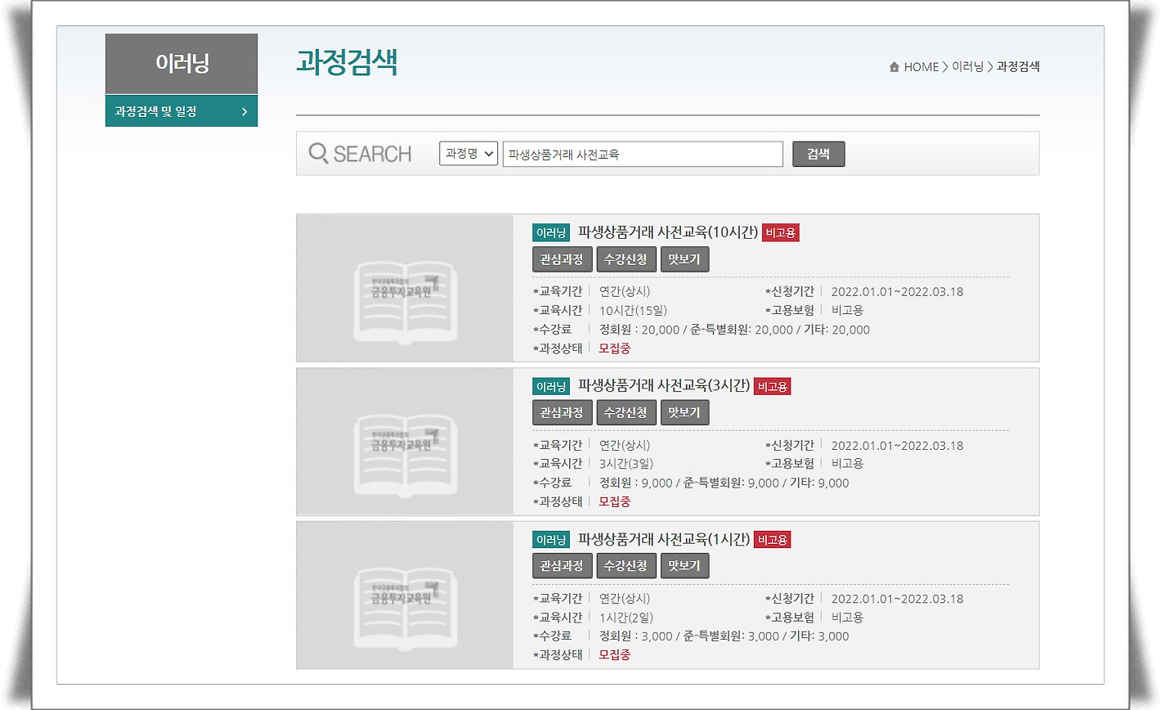Screen dimensions: 1161x710
Task: Add the 3시간 course to 관심과정
Action: pos(562,413)
